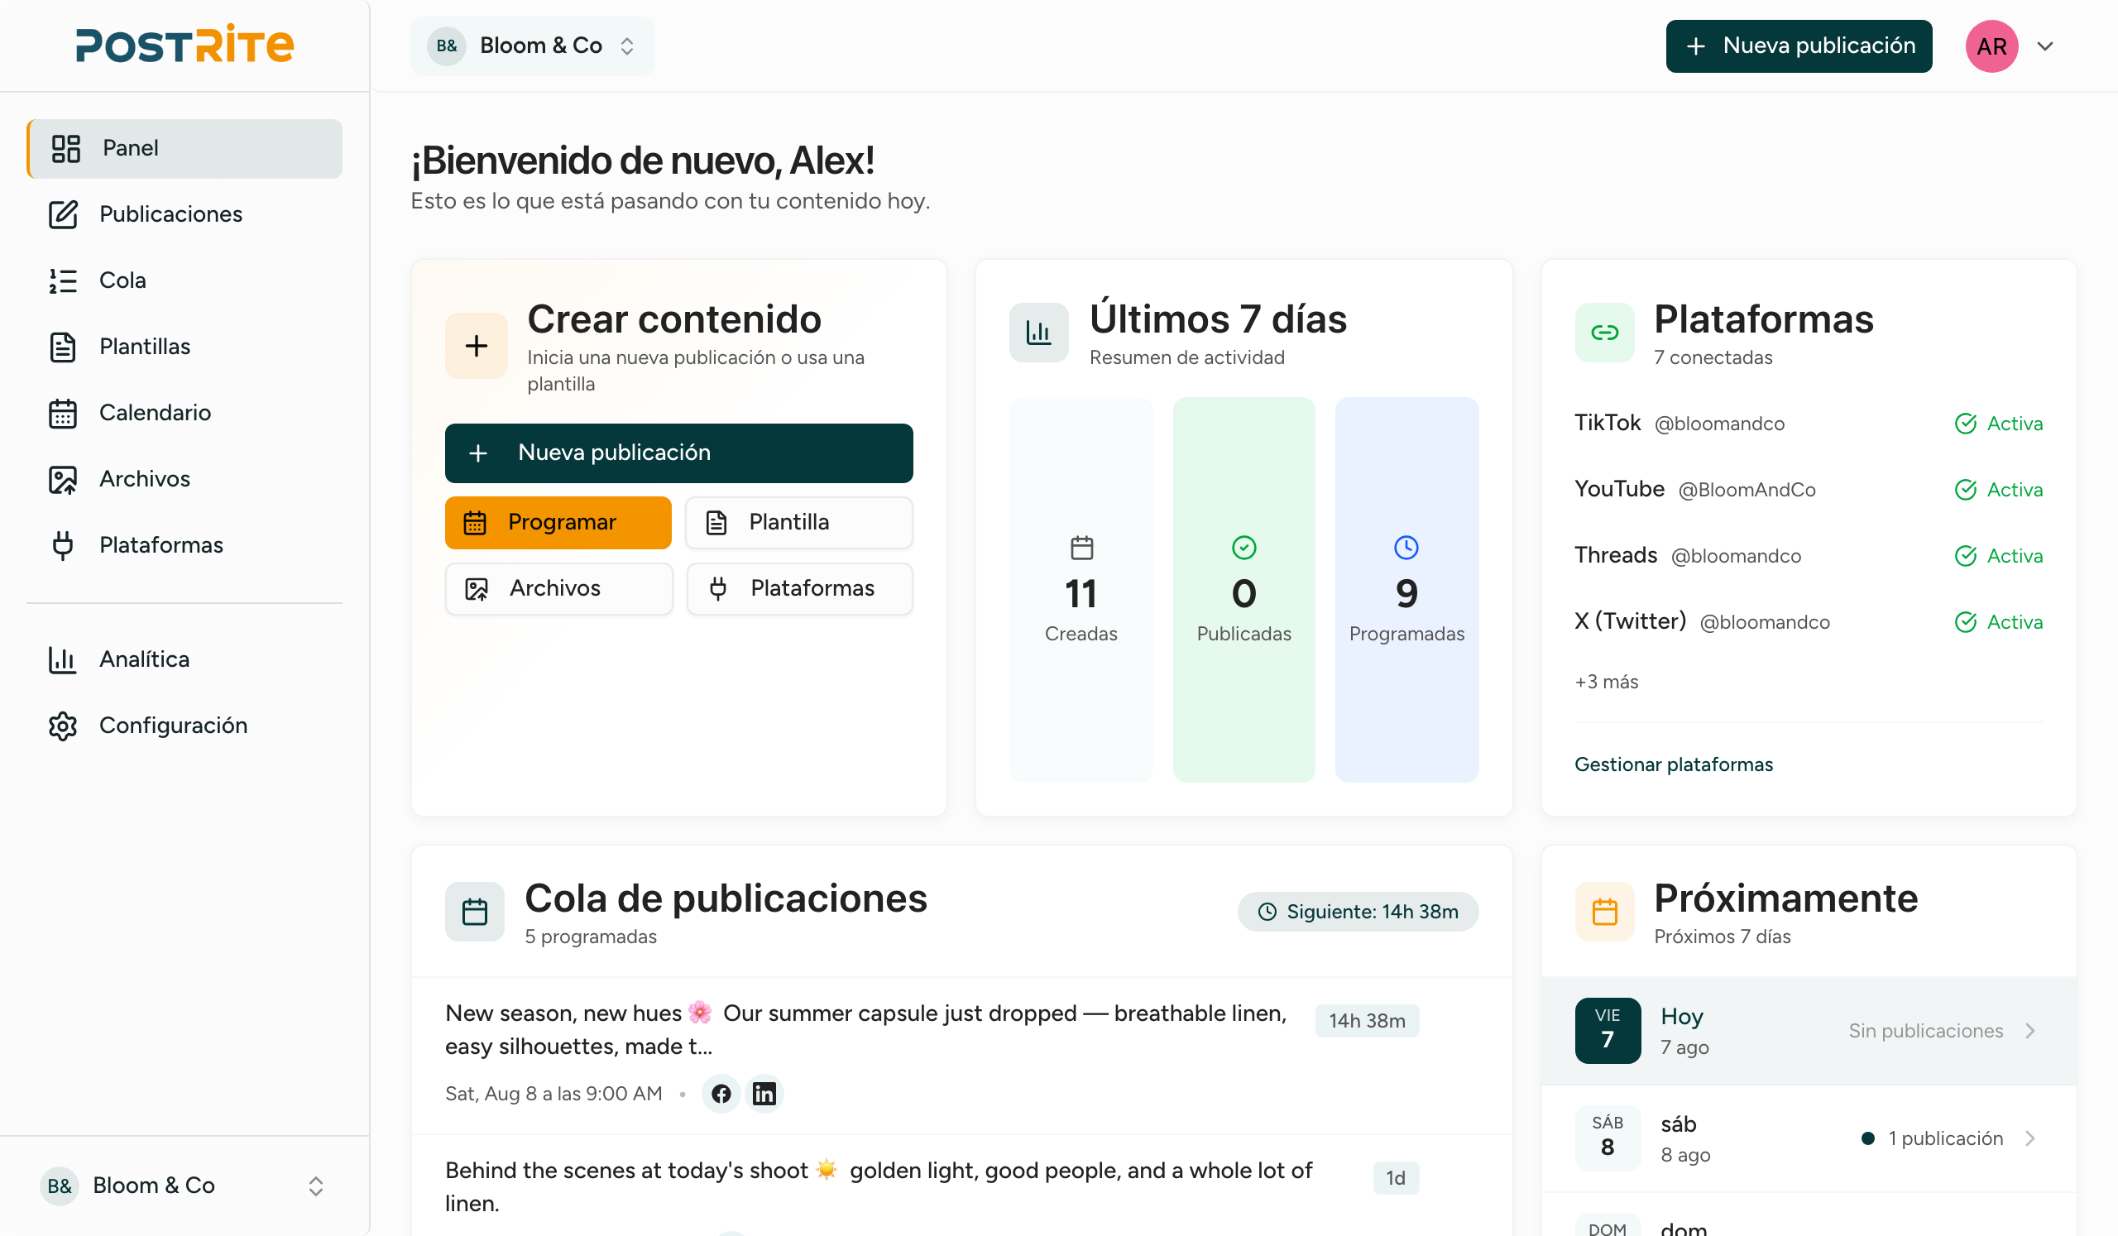2118x1236 pixels.
Task: Click the chart icon beside Últimos 7 días
Action: tap(1039, 333)
